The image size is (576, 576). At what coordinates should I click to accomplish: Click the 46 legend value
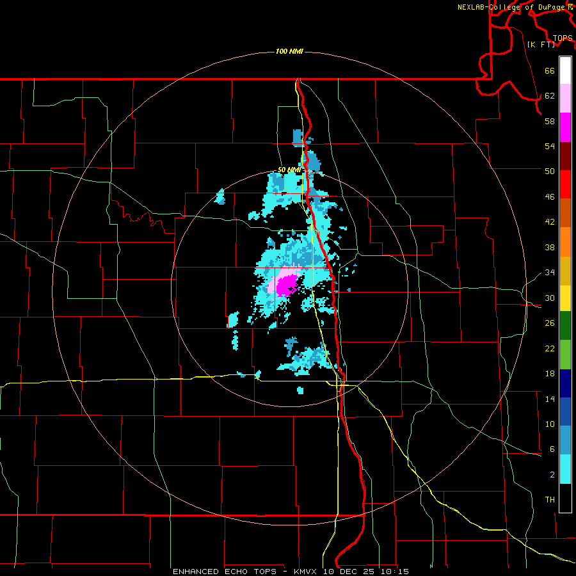(x=550, y=197)
